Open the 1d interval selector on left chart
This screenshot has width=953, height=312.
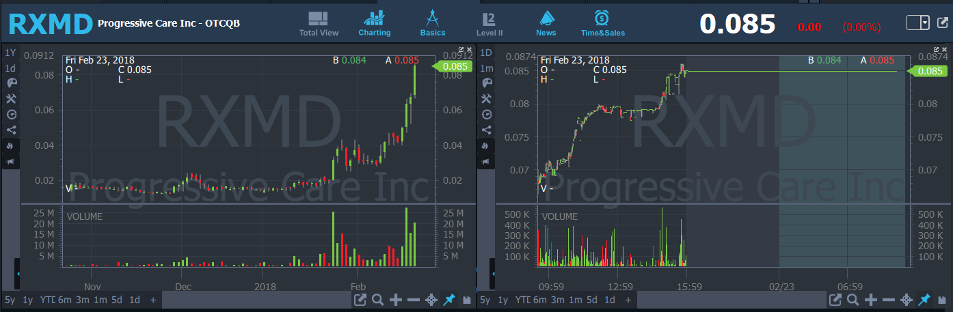click(10, 68)
